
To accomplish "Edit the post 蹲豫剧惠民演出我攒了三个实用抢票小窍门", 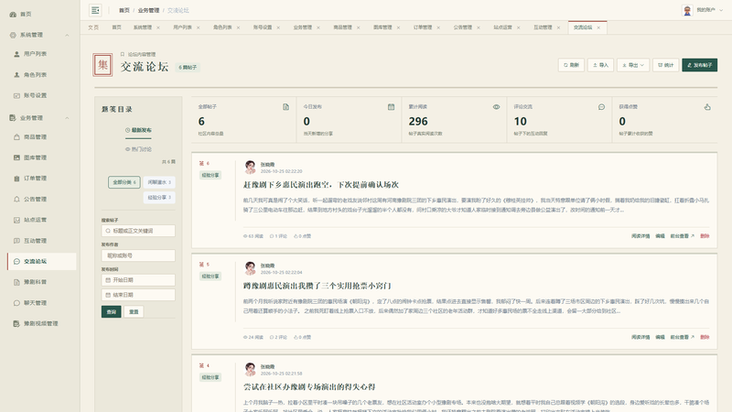I will [660, 337].
